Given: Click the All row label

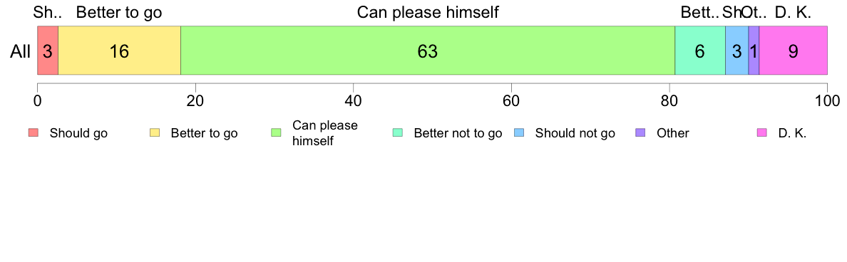Looking at the screenshot, I should tap(21, 52).
